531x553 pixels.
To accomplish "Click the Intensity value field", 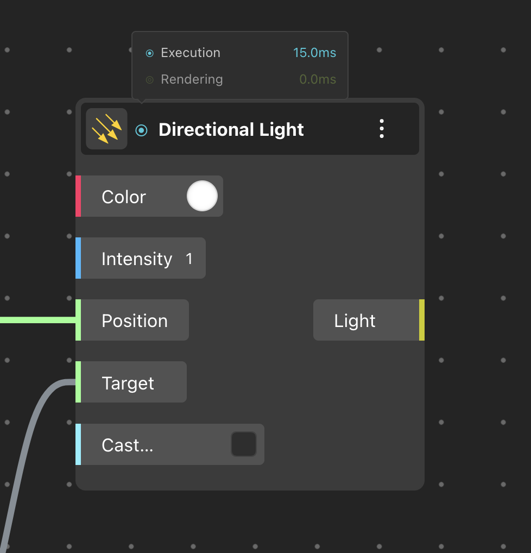I will click(189, 259).
